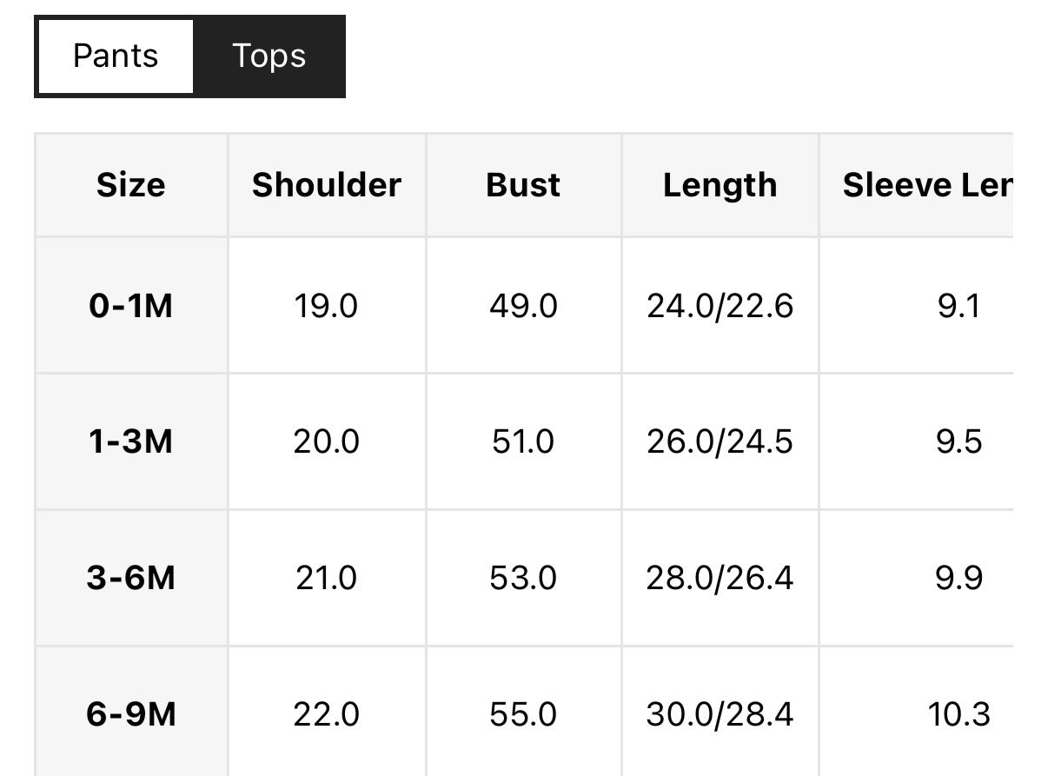Click sleeve length value 10.3
The height and width of the screenshot is (776, 1048).
(x=959, y=714)
